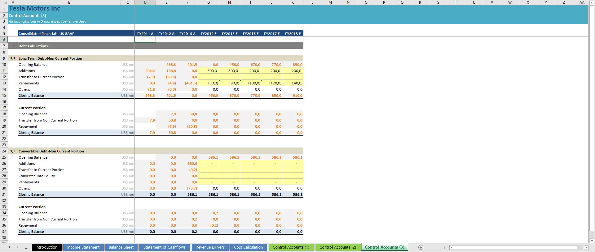Go to the Balance Sheet tab
Viewport: 595px width, 252px height.
(x=121, y=247)
